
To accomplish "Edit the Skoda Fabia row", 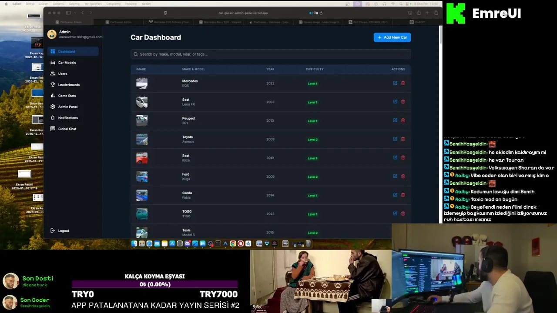I will (395, 195).
